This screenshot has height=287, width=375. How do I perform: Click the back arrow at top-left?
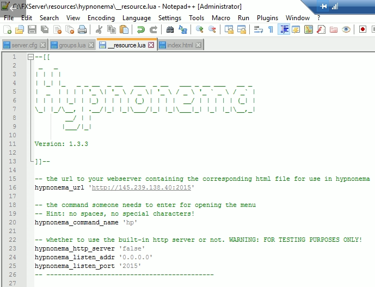[x=13, y=9]
